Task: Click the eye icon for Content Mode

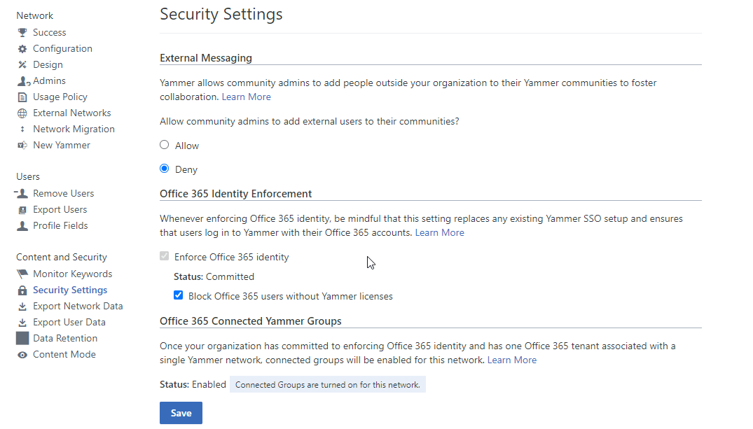Action: pyautogui.click(x=22, y=355)
